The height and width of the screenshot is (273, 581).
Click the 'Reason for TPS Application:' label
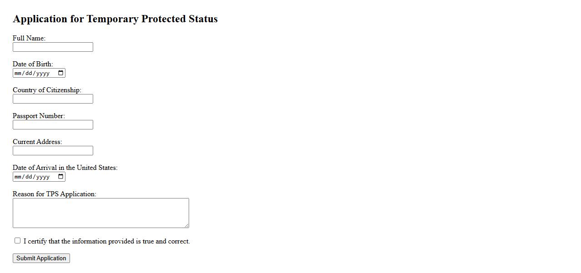click(x=55, y=194)
